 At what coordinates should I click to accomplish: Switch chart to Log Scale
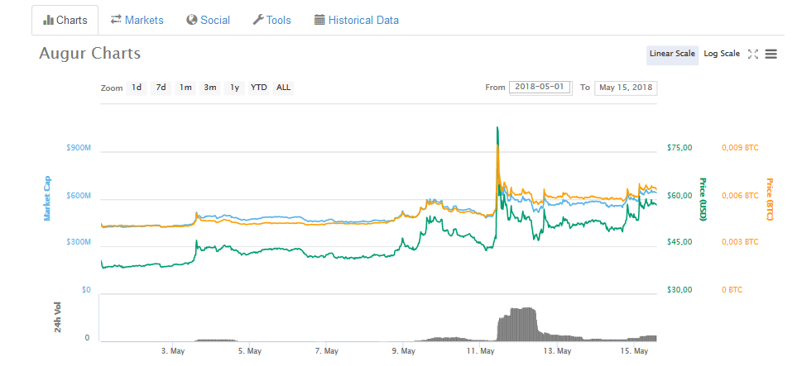[x=722, y=54]
